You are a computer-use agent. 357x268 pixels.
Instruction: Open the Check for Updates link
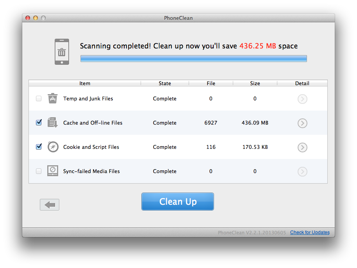(x=310, y=232)
